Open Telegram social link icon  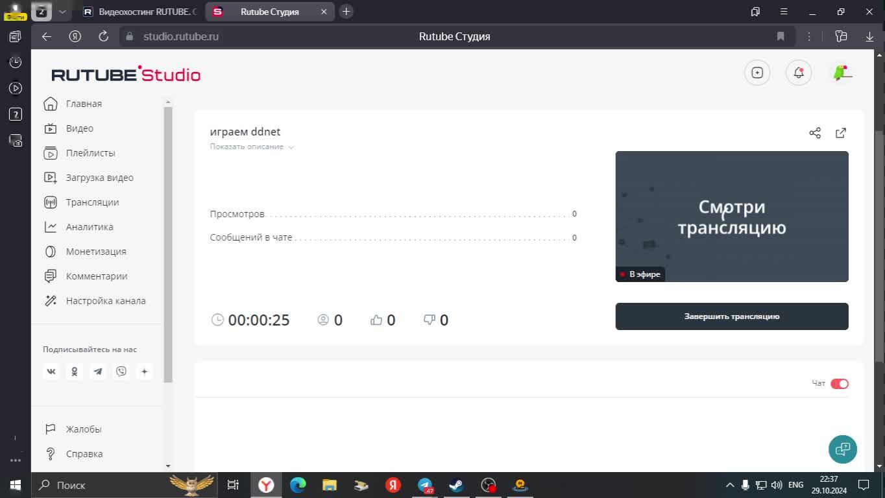pos(98,372)
